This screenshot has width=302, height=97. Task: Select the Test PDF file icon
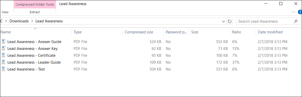[x=4, y=69]
